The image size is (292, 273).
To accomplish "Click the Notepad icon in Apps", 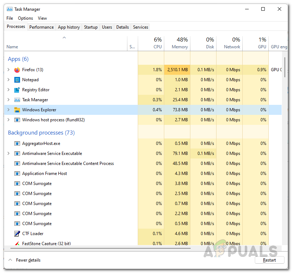I will pos(17,80).
